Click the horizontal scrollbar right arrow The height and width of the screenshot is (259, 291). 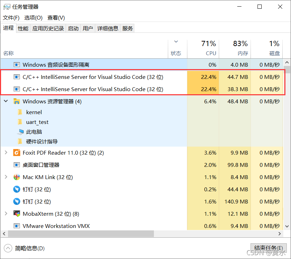tap(279, 234)
